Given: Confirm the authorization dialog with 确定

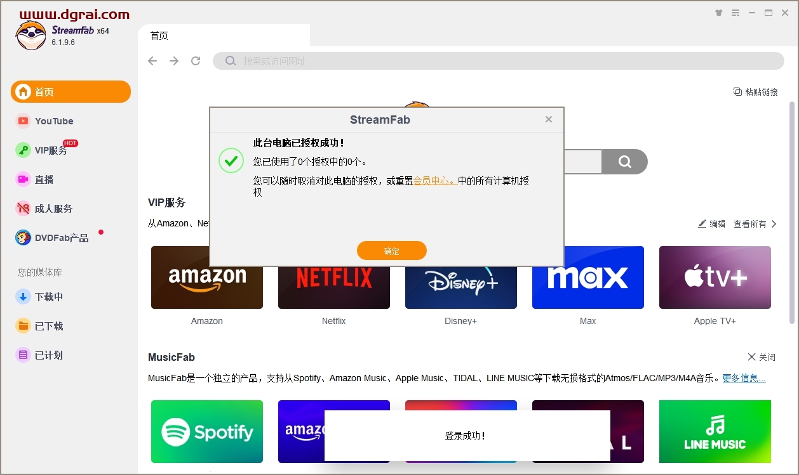Looking at the screenshot, I should click(391, 250).
